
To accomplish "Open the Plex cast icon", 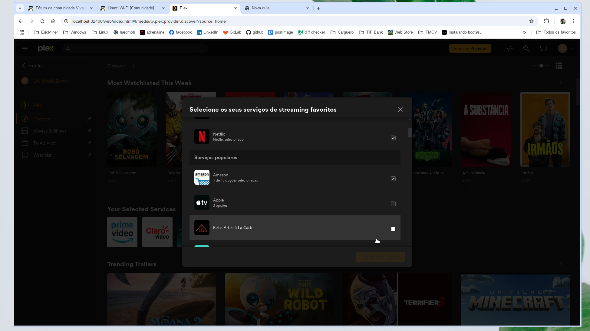I will click(543, 48).
